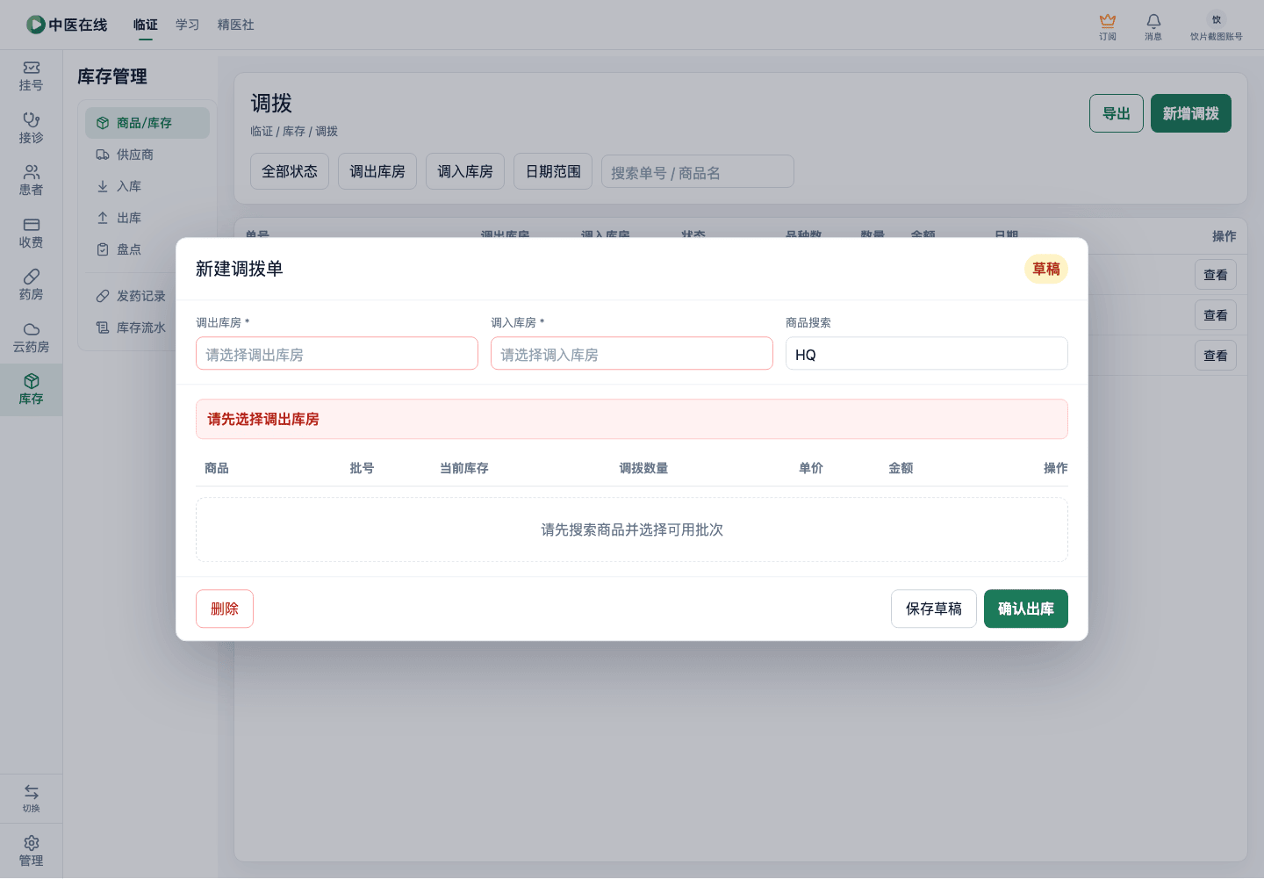The height and width of the screenshot is (879, 1264).
Task: Click the 草稿 status badge
Action: [1046, 269]
